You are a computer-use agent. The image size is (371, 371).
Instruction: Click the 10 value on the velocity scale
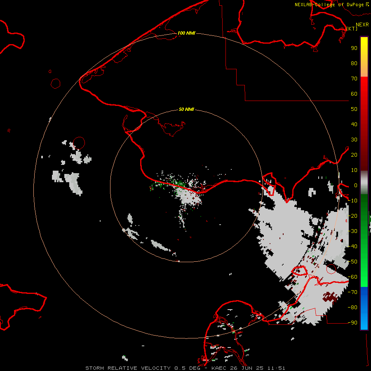tap(354, 170)
